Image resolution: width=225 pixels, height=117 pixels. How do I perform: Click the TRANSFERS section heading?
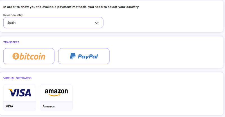point(11,42)
